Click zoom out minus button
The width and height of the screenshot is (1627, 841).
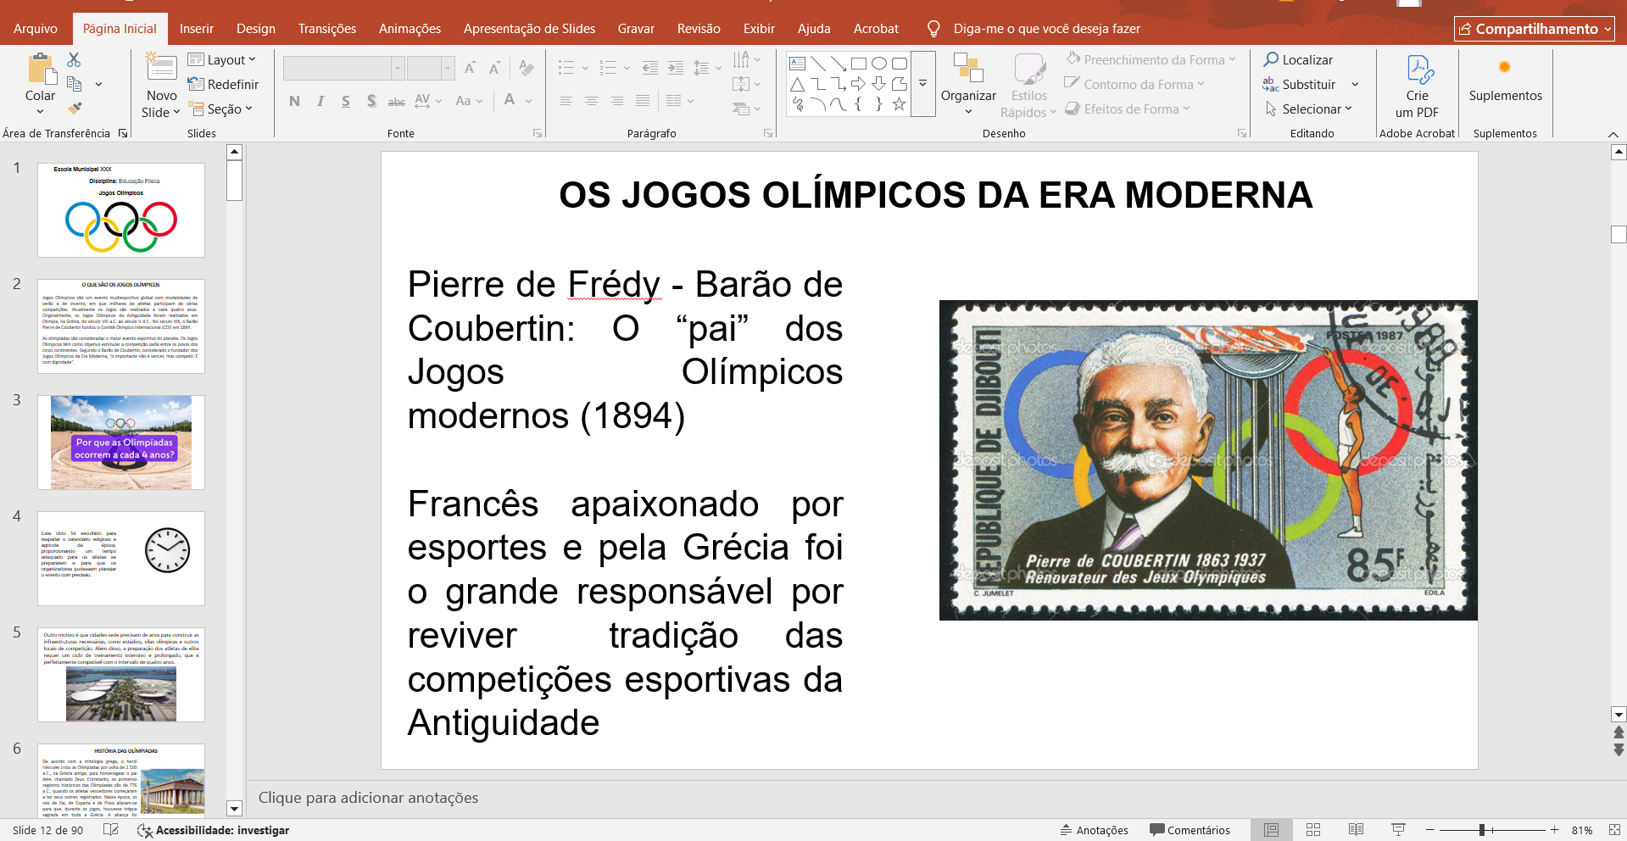[x=1430, y=830]
